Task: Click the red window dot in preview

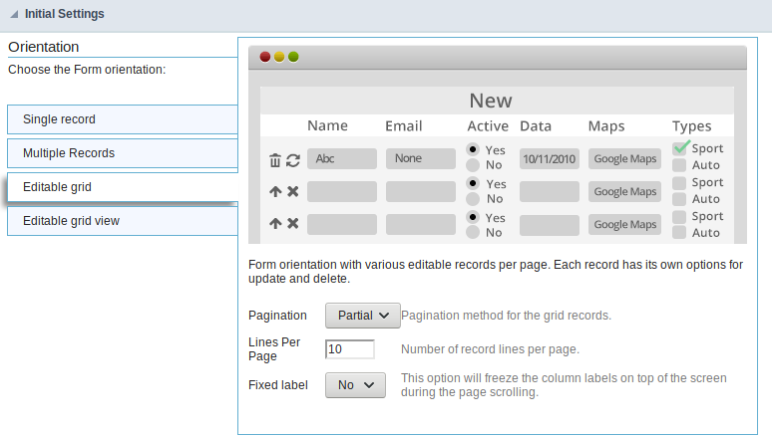Action: click(x=265, y=57)
